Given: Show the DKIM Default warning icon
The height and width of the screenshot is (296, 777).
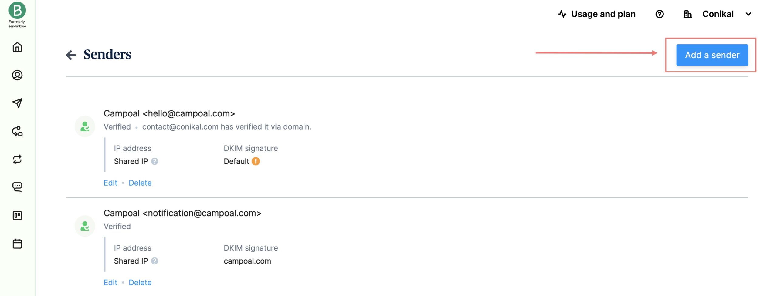Looking at the screenshot, I should [256, 161].
